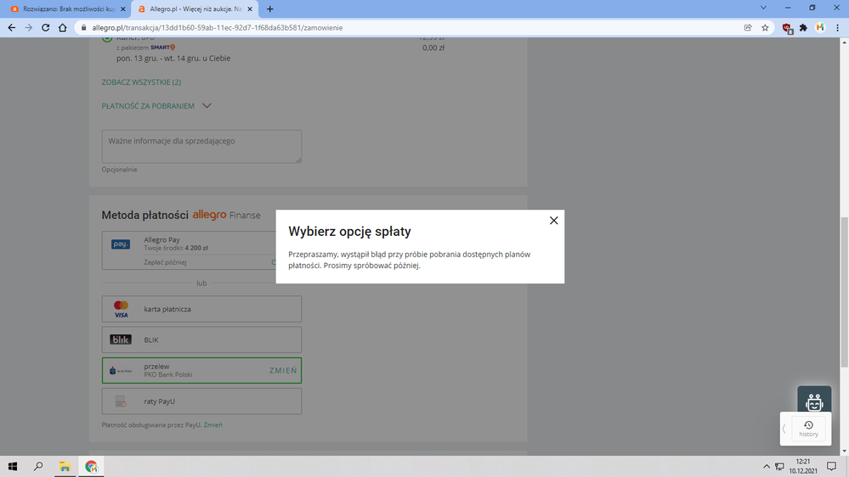Open Windows taskbar search
This screenshot has width=849, height=477.
pos(38,466)
